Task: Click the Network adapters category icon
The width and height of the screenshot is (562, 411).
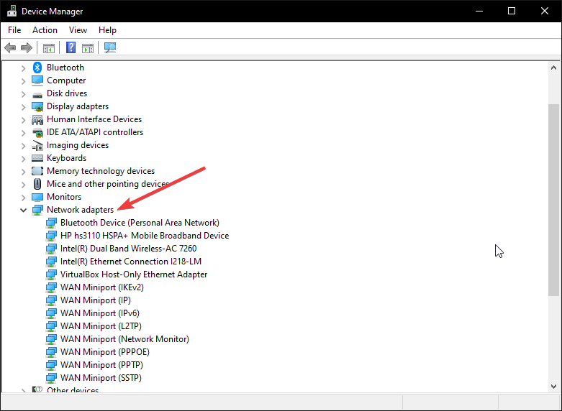Action: 37,210
